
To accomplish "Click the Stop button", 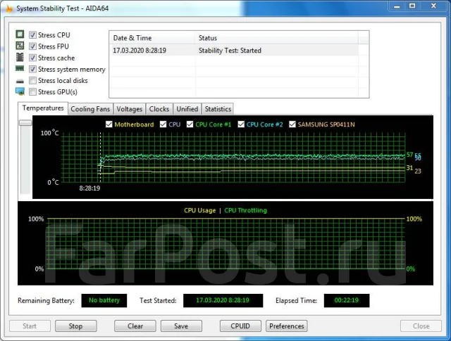I will (75, 326).
